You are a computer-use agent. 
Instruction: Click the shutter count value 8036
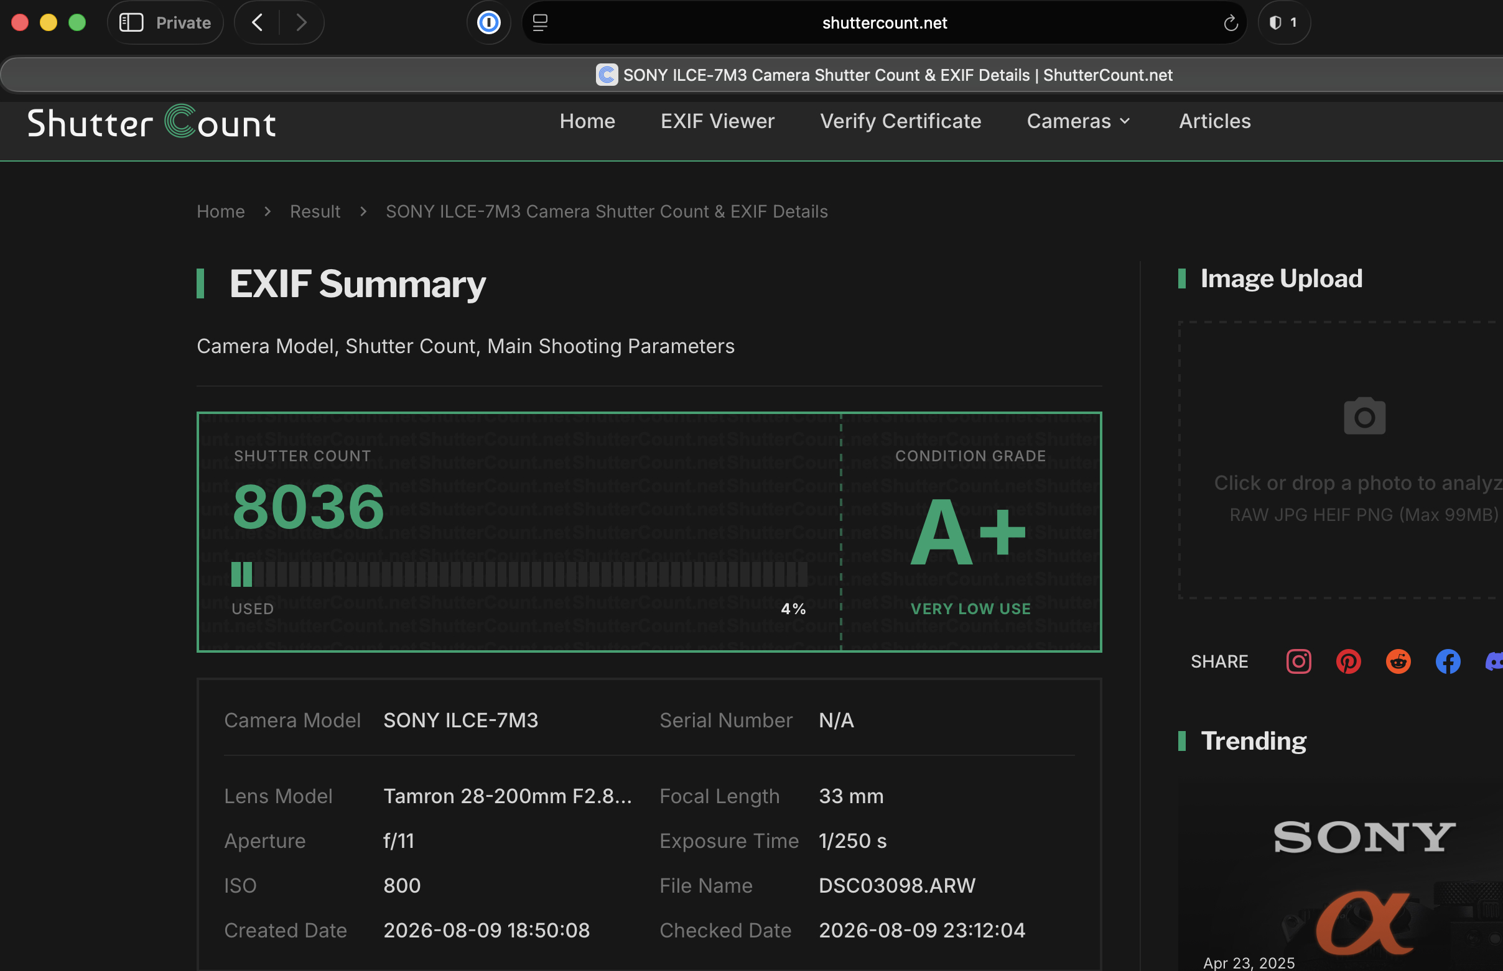click(x=309, y=507)
